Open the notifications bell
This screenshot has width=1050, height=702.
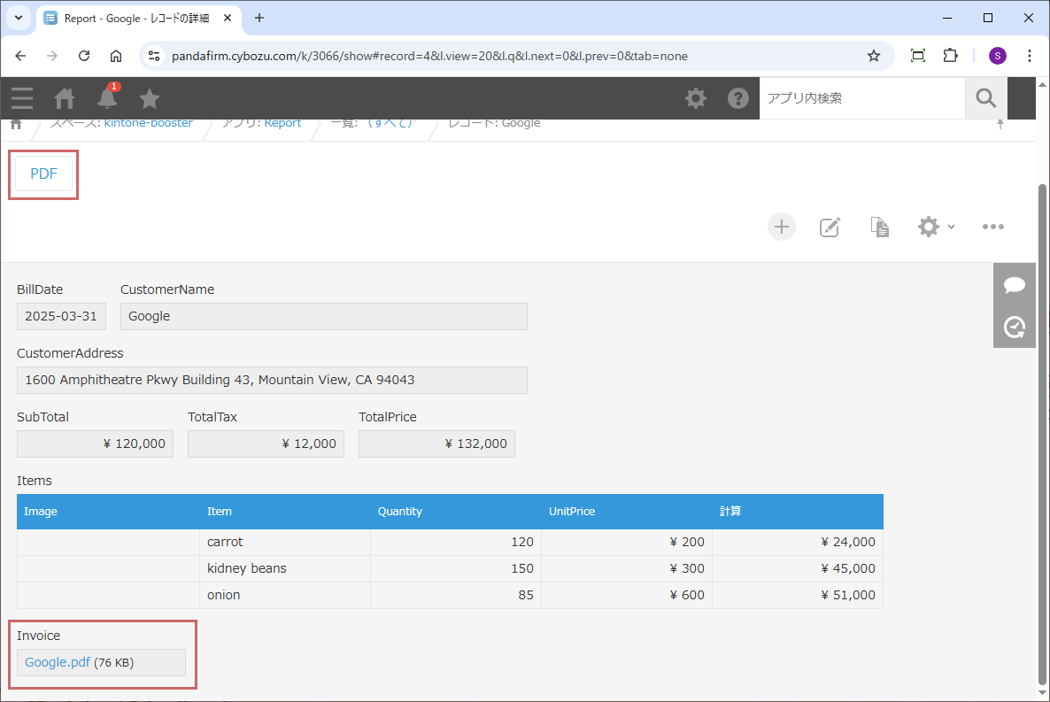click(x=107, y=98)
